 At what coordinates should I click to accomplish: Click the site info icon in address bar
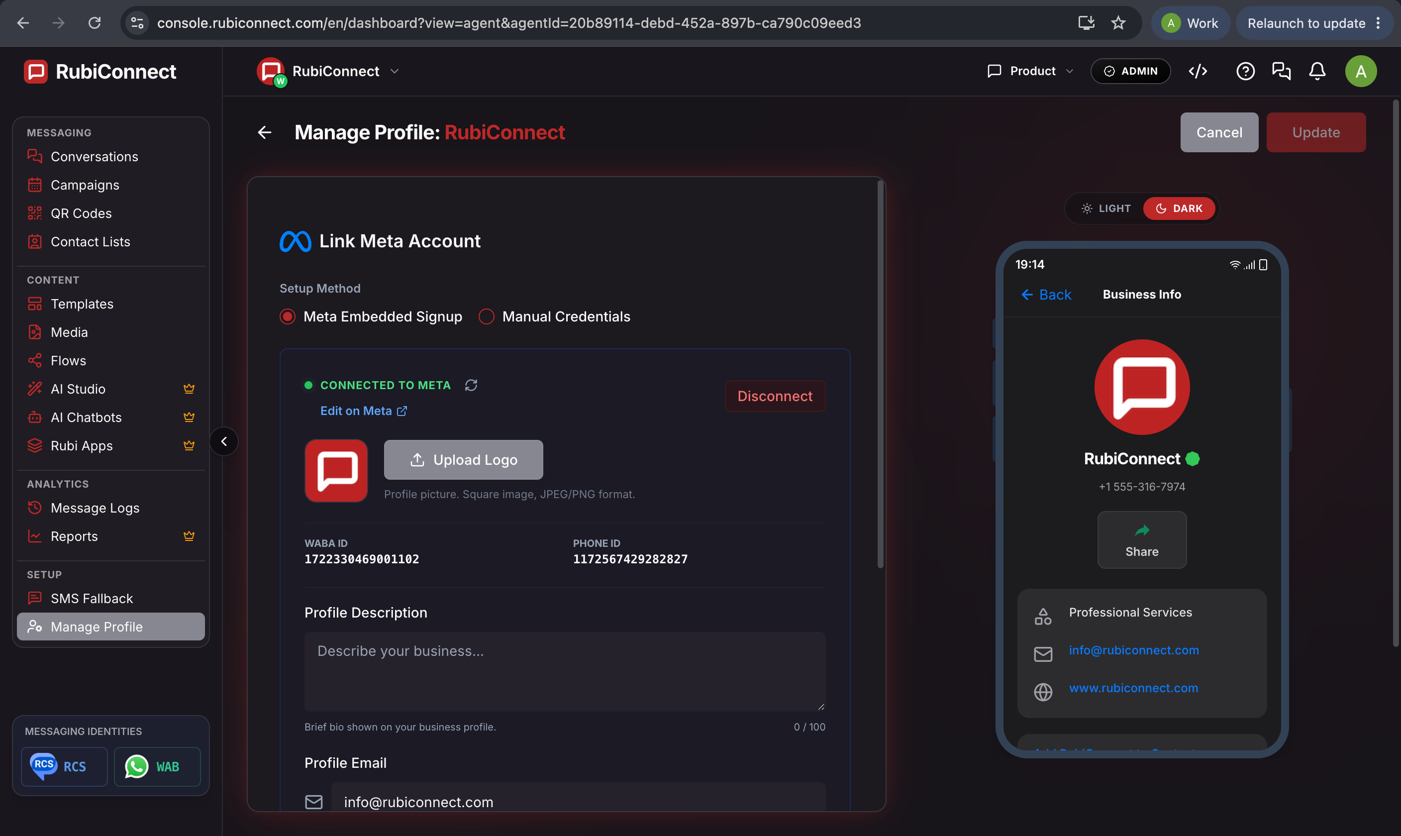point(137,22)
